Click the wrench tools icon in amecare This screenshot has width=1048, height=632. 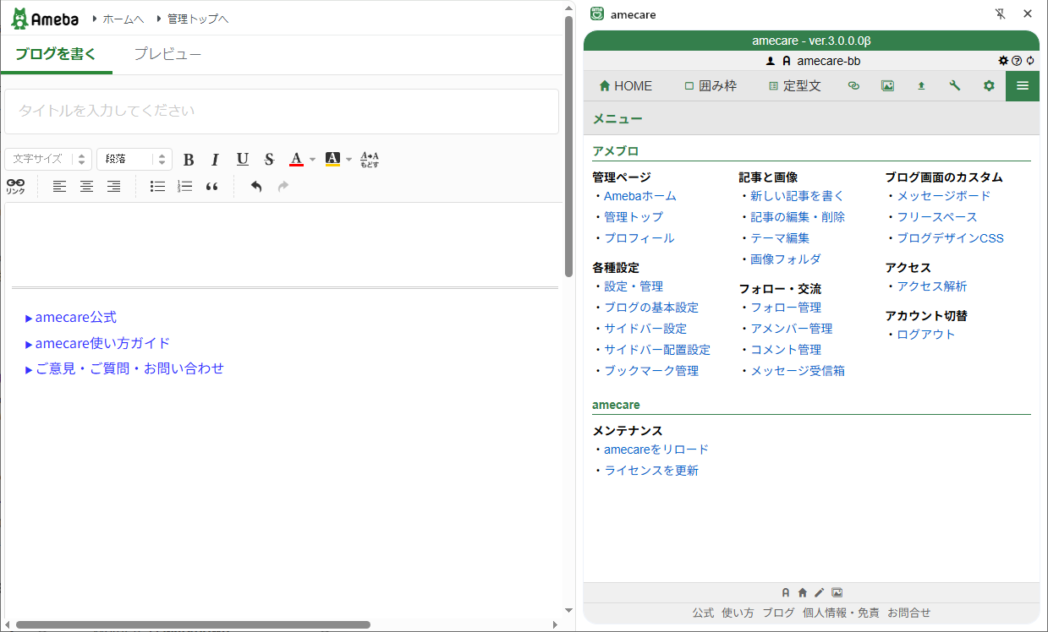click(x=955, y=86)
